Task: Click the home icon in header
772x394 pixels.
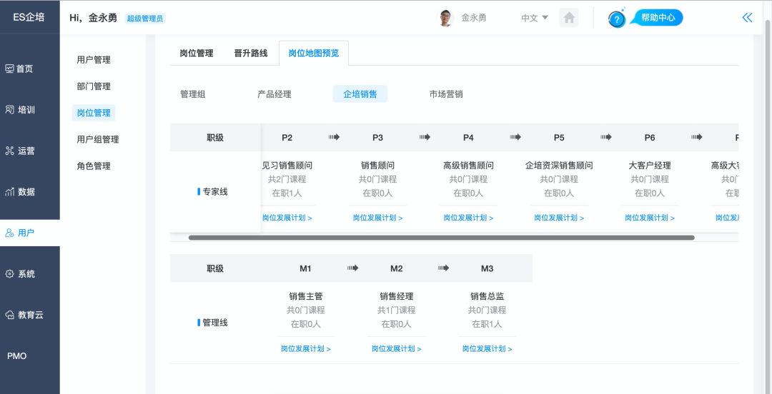Action: [569, 18]
